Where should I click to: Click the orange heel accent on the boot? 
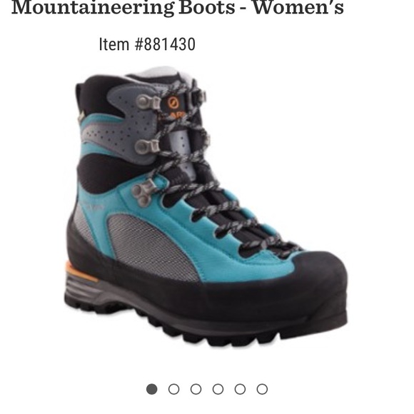(78, 272)
